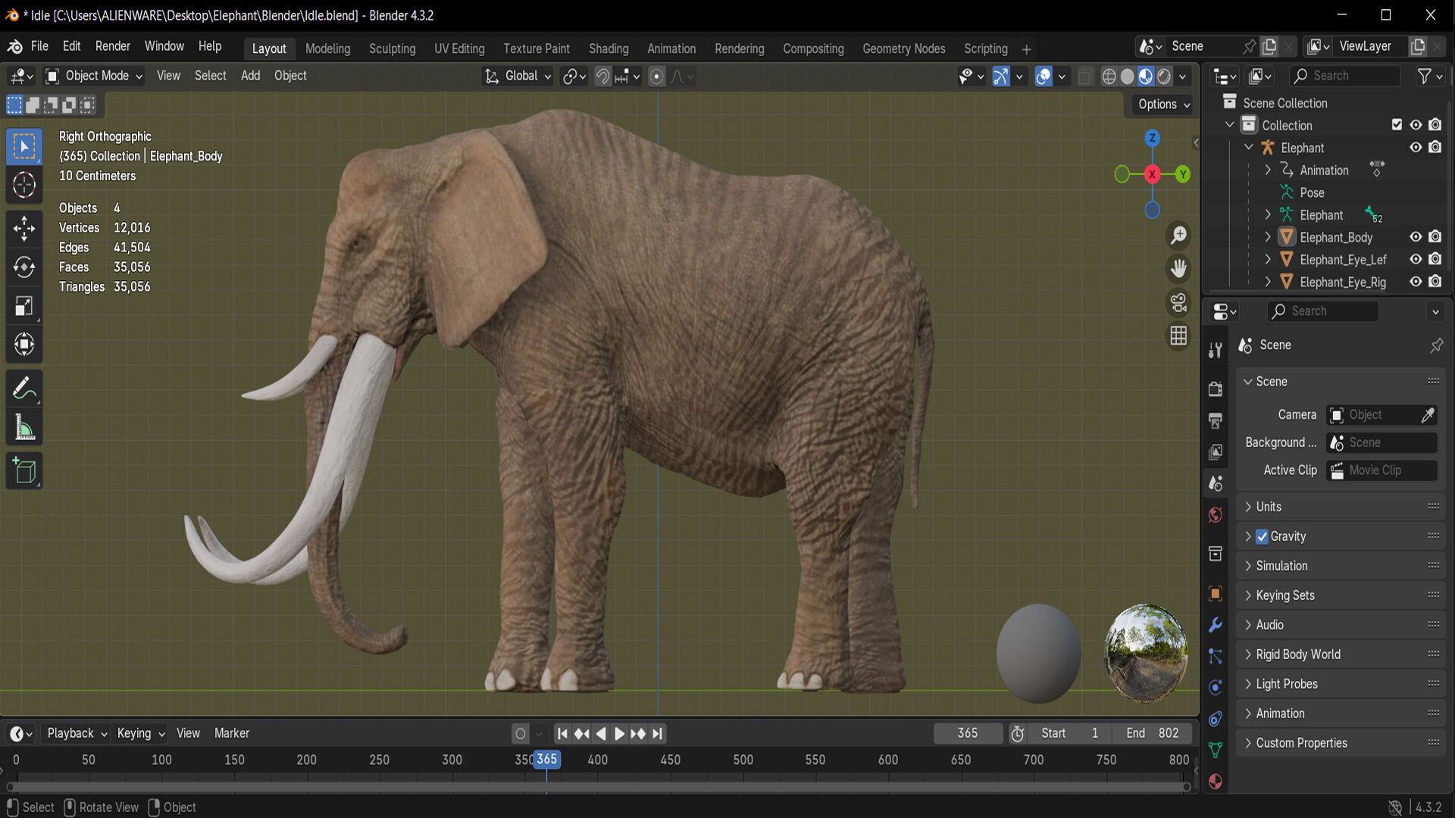Disable Elephant_Body in renders
Screen dimensions: 1455x818
[1435, 237]
